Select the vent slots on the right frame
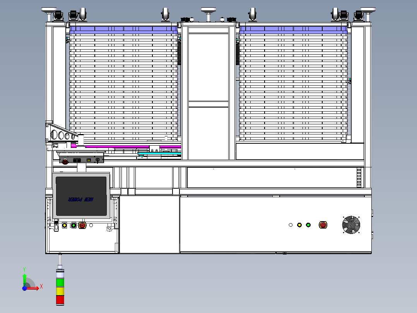 point(359,178)
